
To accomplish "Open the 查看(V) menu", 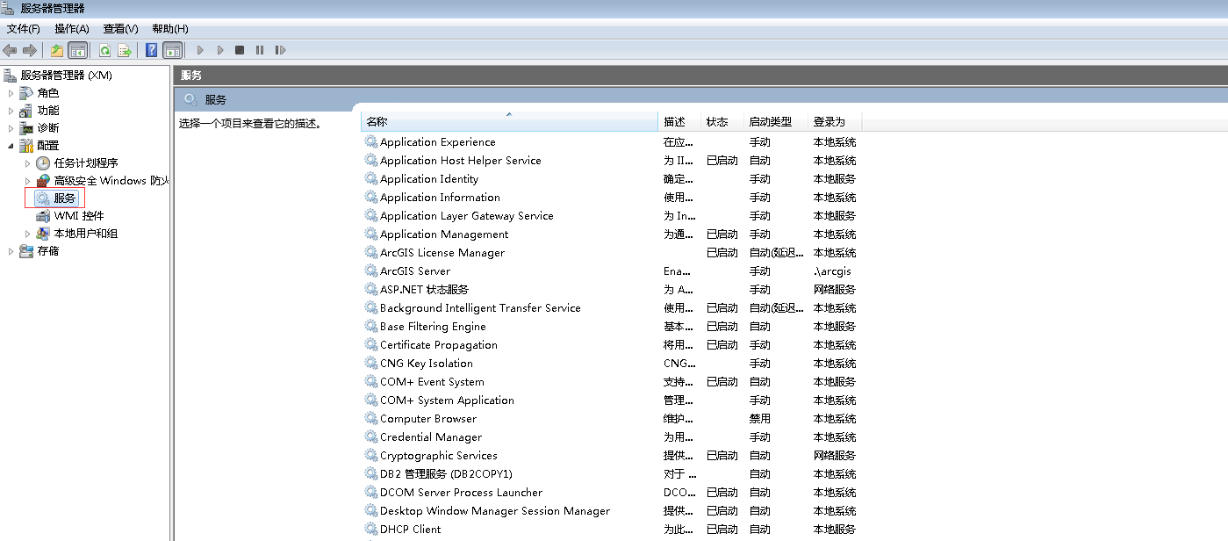I will click(x=120, y=29).
